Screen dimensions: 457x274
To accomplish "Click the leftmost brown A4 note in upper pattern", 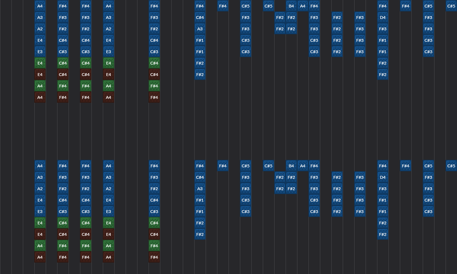I will (40, 97).
